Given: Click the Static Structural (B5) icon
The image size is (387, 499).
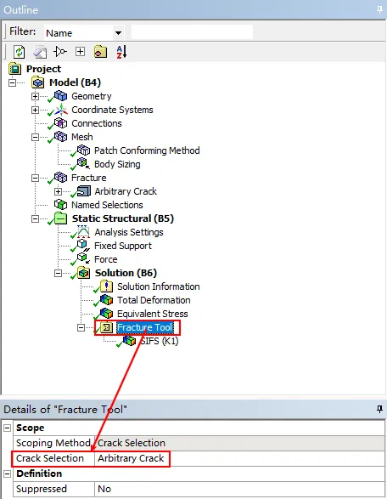Looking at the screenshot, I should (60, 218).
